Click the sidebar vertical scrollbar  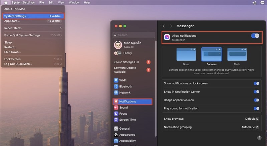(156, 88)
